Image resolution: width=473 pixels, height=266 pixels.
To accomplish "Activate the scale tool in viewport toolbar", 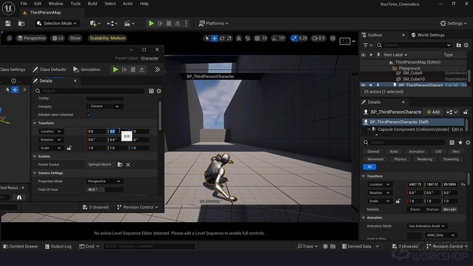I will (229, 38).
